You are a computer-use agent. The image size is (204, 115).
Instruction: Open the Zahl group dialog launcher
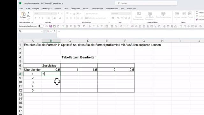point(130,22)
